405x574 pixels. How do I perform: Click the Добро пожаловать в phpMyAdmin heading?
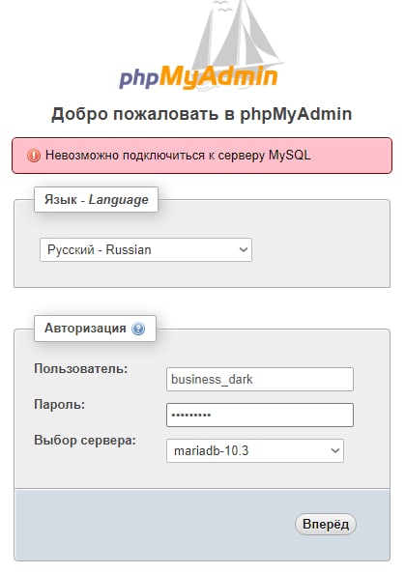pos(202,114)
